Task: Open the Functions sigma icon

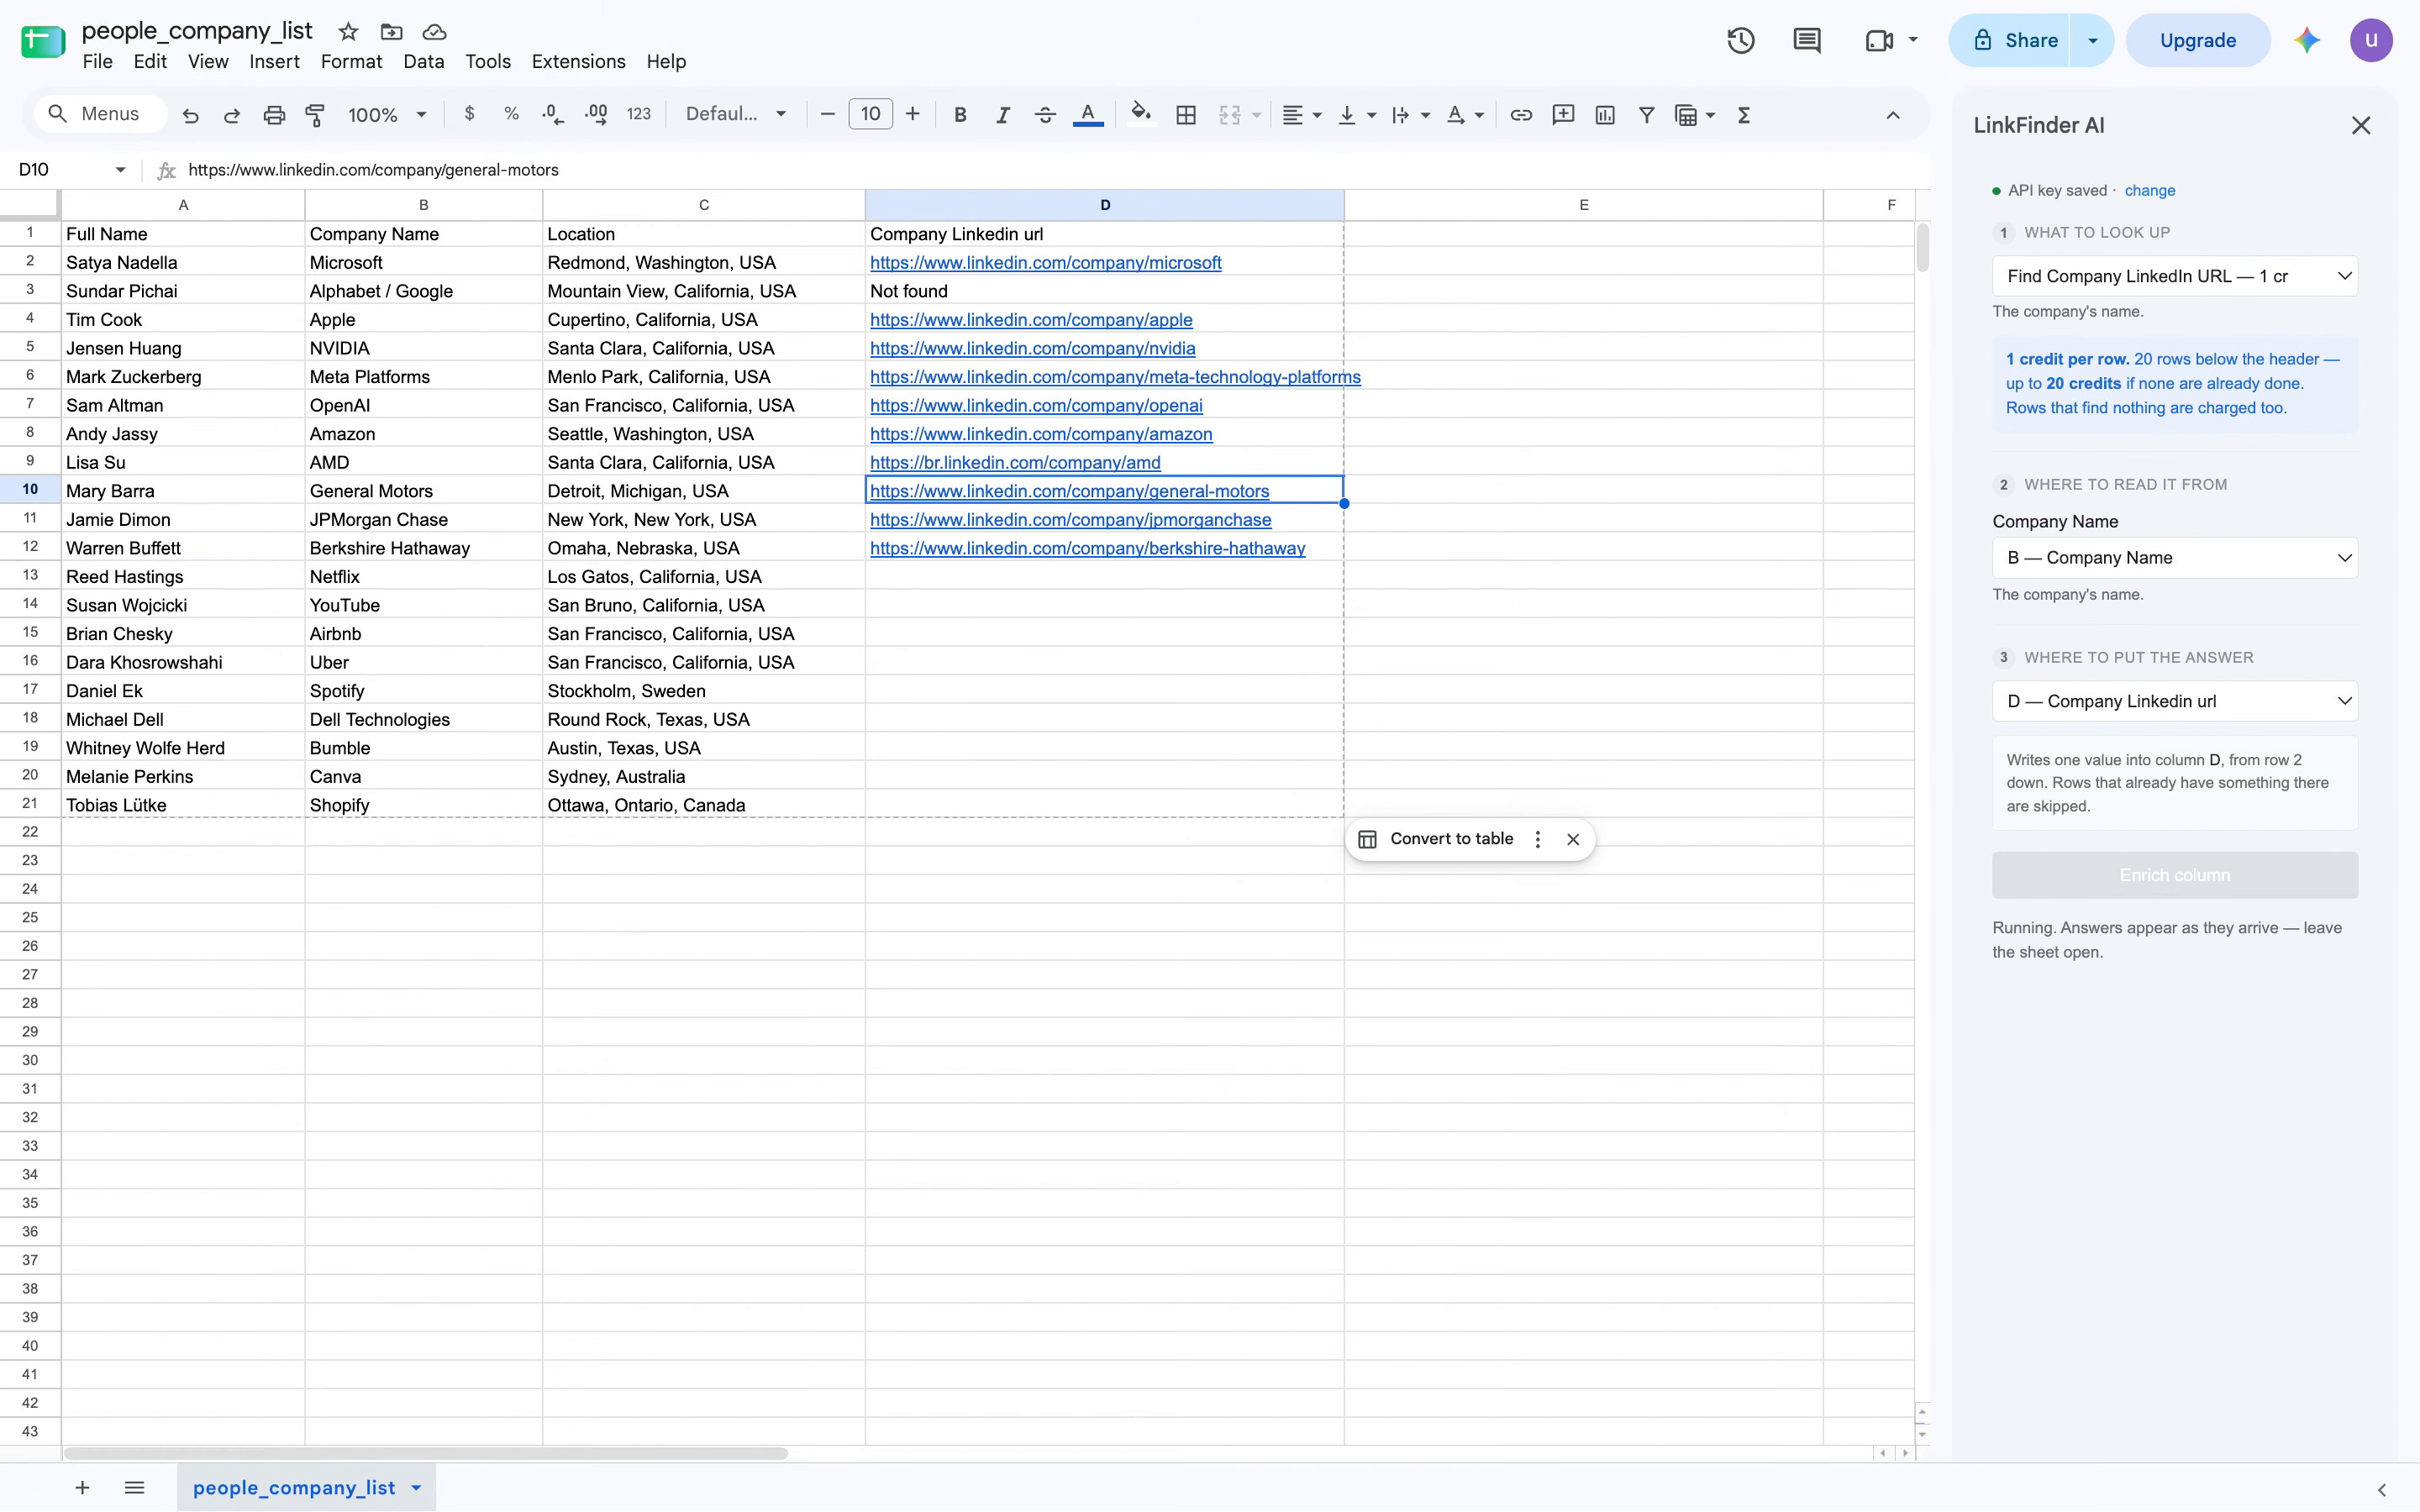Action: pos(1744,115)
